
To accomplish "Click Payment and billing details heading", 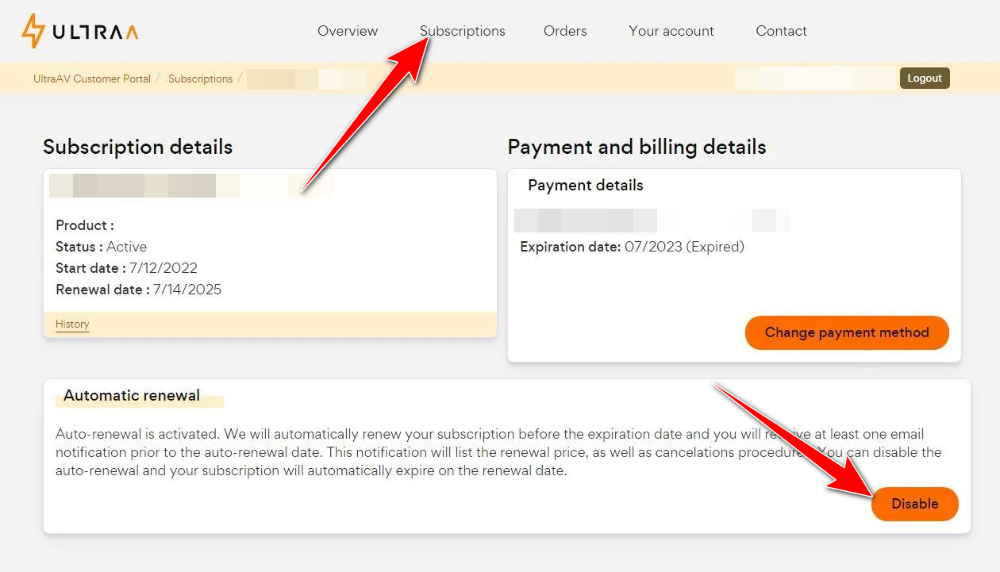I will pyautogui.click(x=637, y=147).
